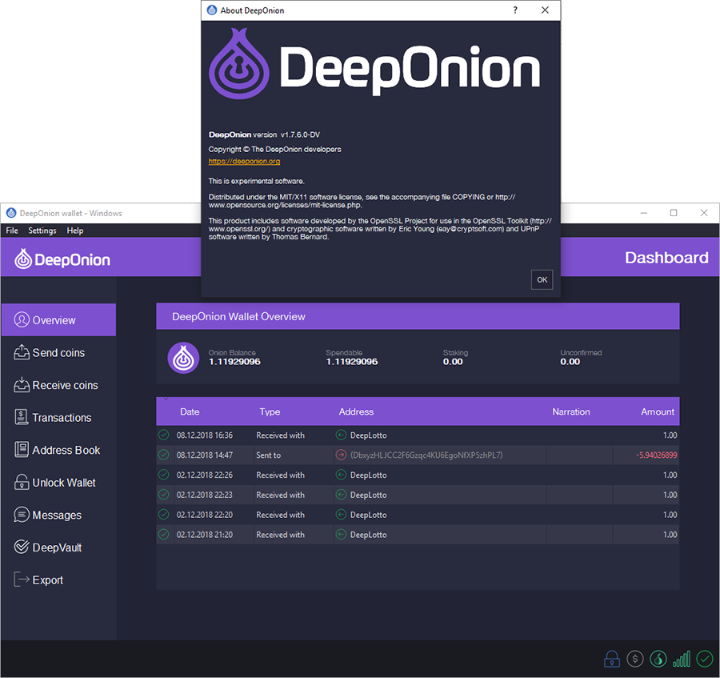Click the Overview user icon in sidebar

coord(22,319)
